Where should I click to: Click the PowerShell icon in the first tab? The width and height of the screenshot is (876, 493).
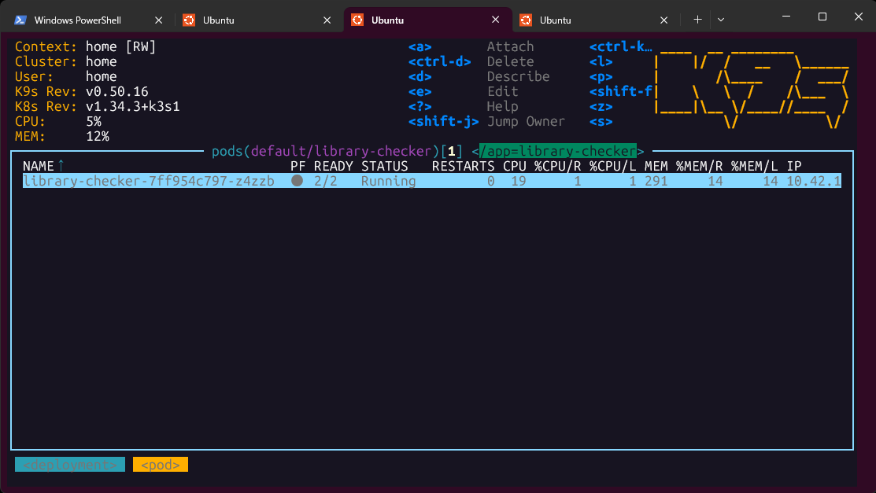point(21,20)
